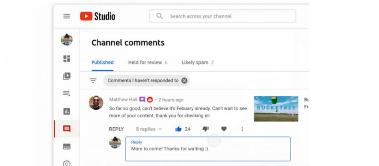Open the Subtitles sidebar icon
This screenshot has height=166, width=379.
tap(67, 146)
